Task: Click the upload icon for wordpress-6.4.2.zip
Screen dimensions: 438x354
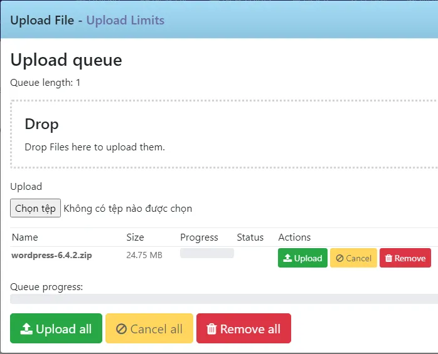Action: 287,258
